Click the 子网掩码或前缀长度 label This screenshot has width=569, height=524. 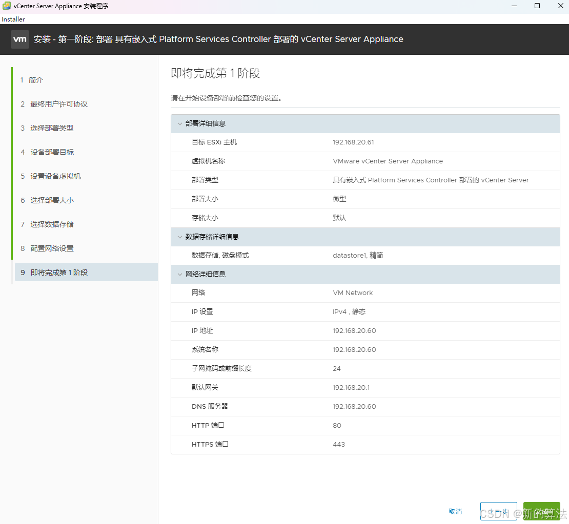click(221, 368)
